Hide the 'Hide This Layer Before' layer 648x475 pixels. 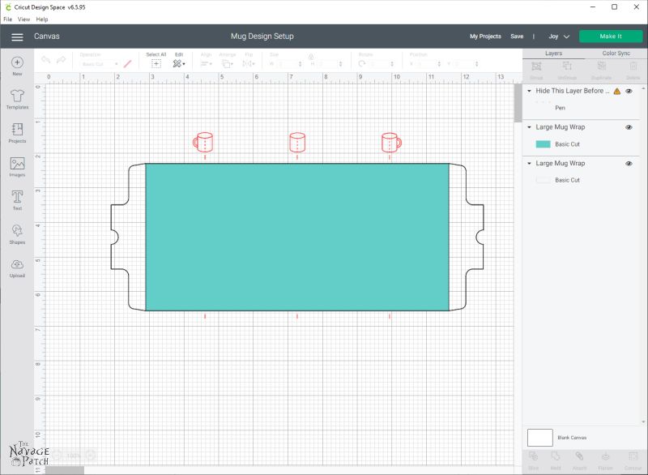(x=629, y=92)
